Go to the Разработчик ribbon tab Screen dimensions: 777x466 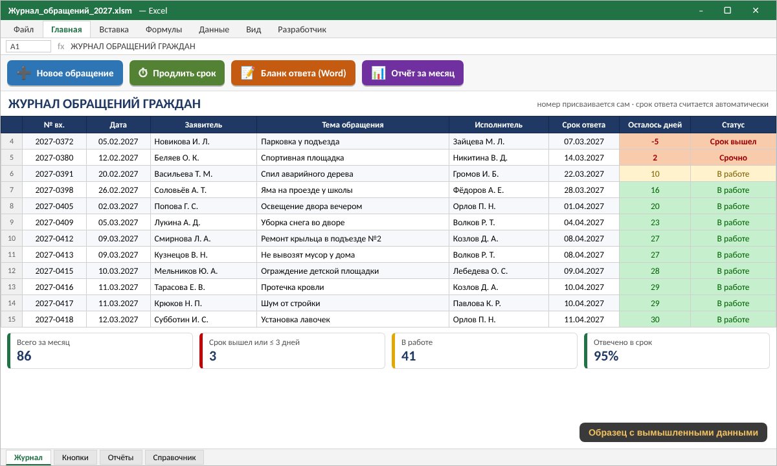click(x=302, y=29)
